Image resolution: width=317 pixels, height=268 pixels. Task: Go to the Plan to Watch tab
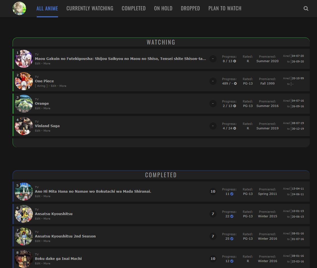[x=225, y=8]
